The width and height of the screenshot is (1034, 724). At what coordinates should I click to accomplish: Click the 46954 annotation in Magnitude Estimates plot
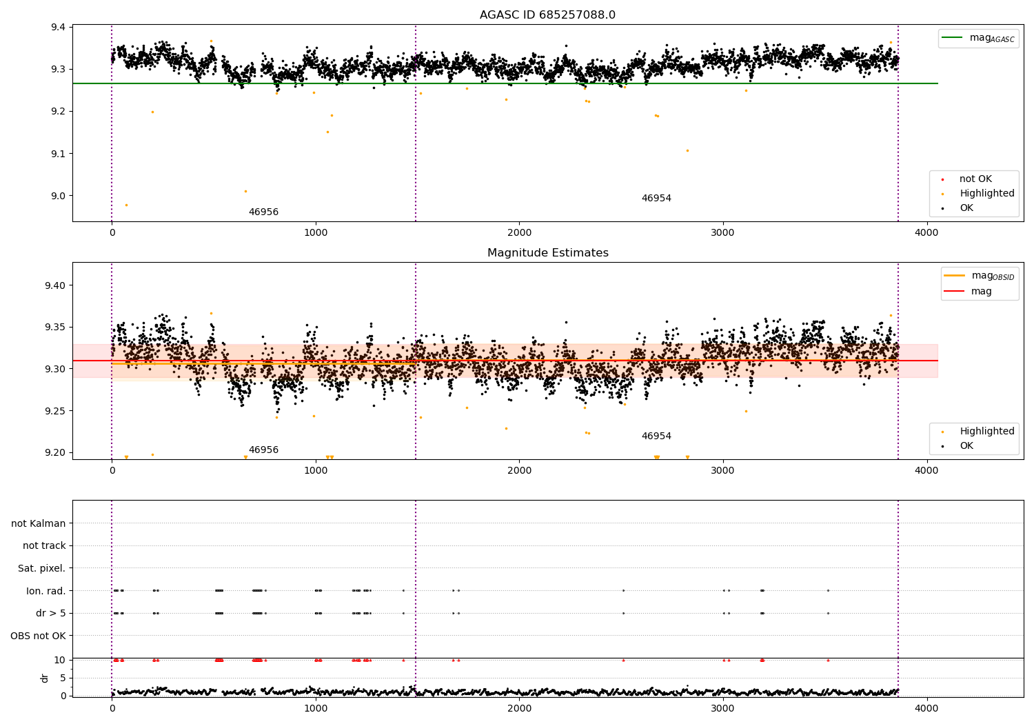656,436
